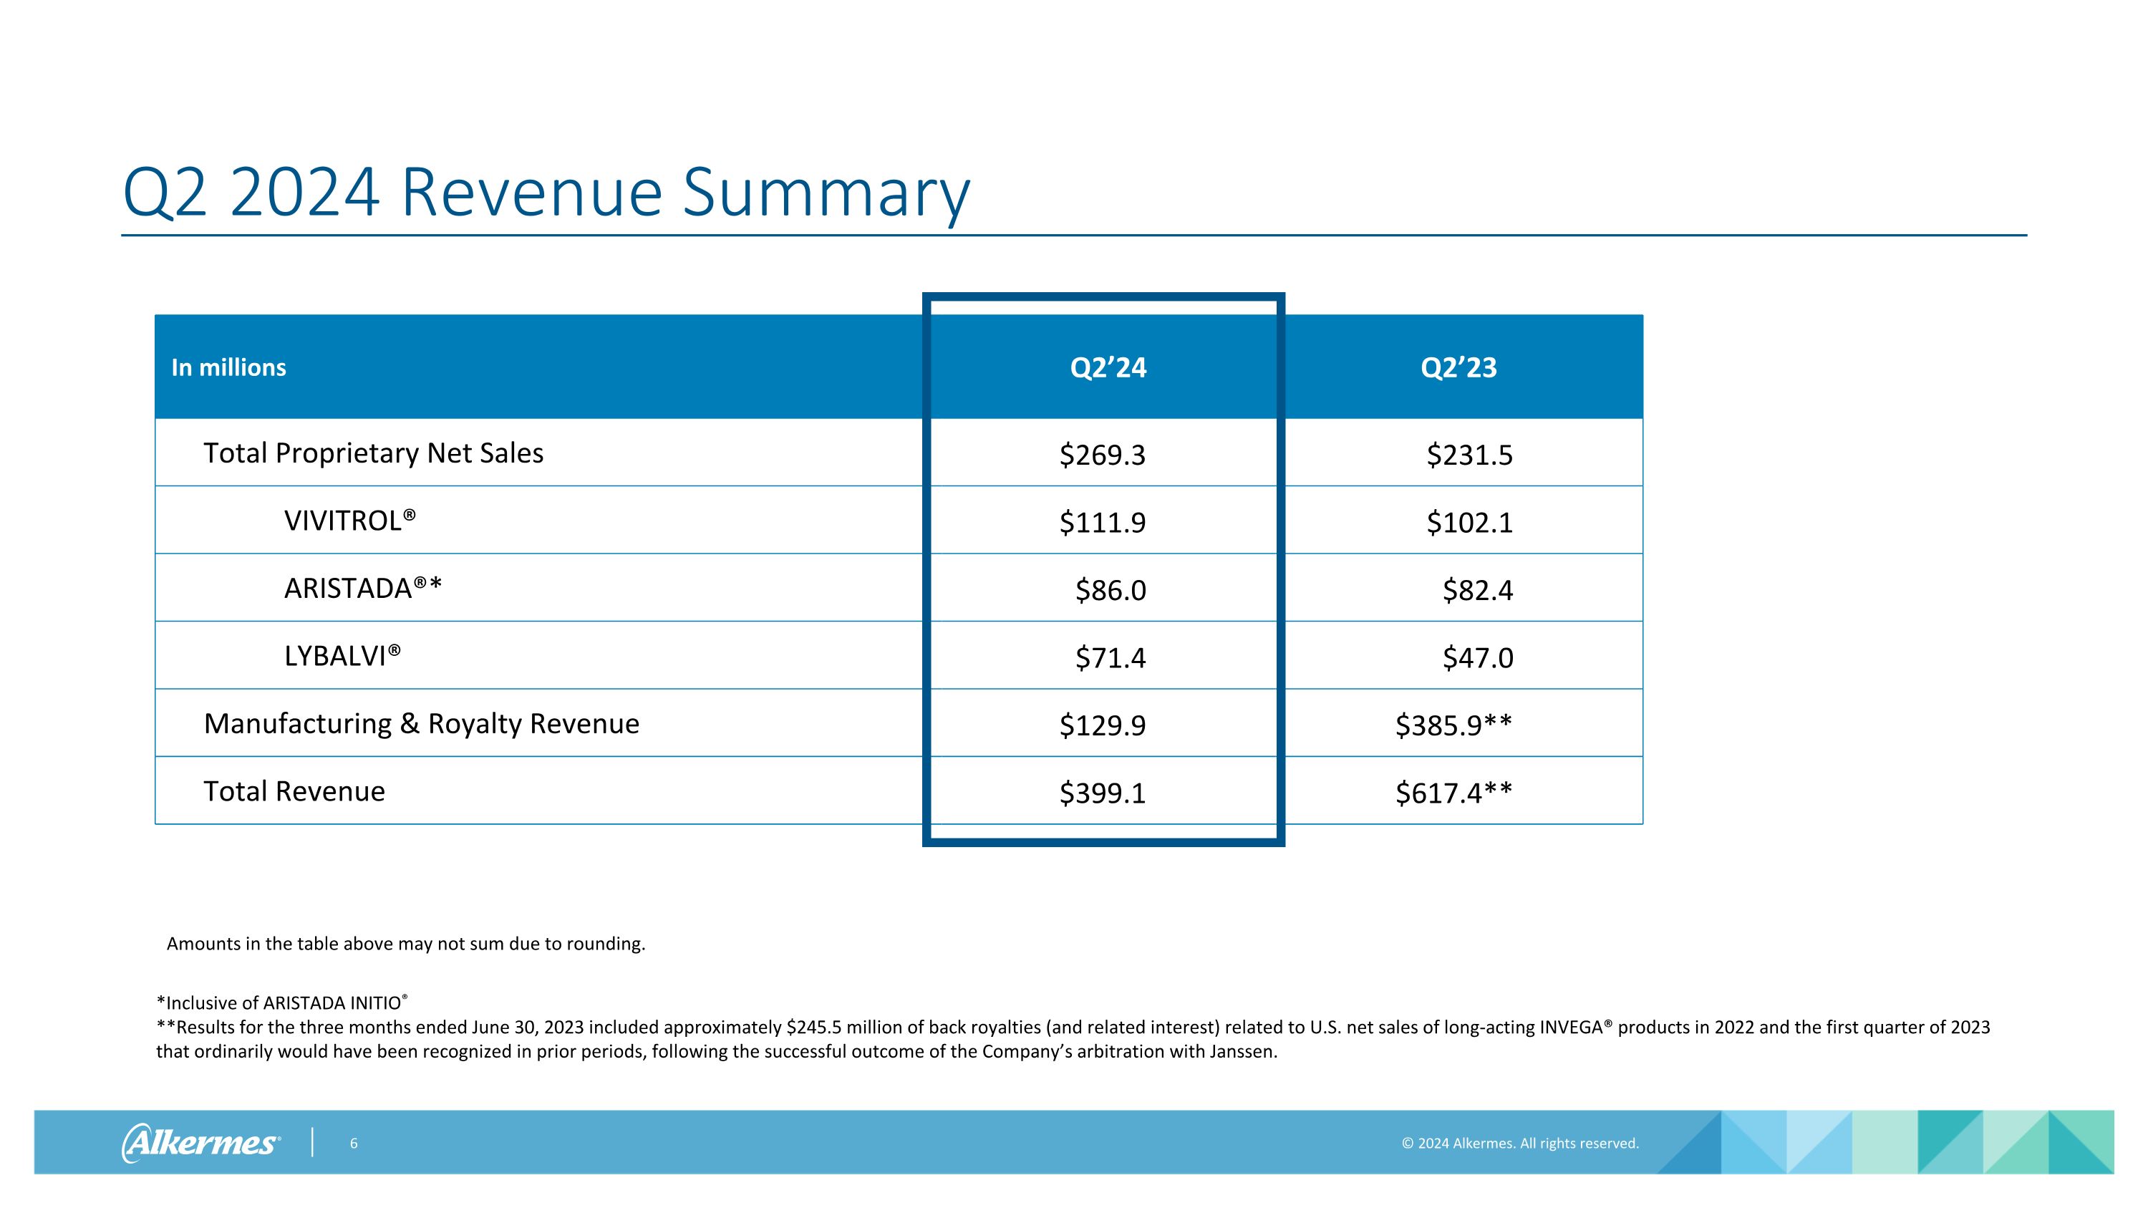This screenshot has height=1208, width=2148.
Task: Select the LYBALVI row label
Action: click(342, 656)
